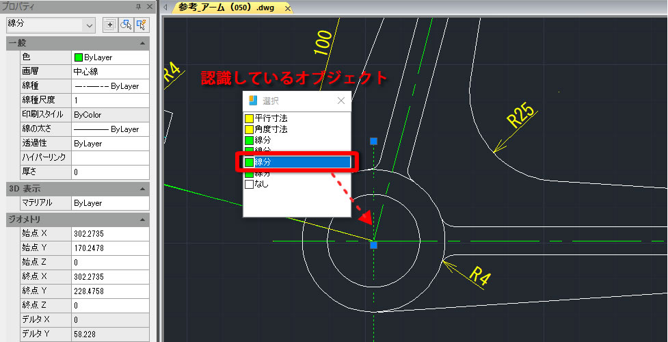The width and height of the screenshot is (668, 342).
Task: Select the 100 dimension text
Action: (x=324, y=42)
